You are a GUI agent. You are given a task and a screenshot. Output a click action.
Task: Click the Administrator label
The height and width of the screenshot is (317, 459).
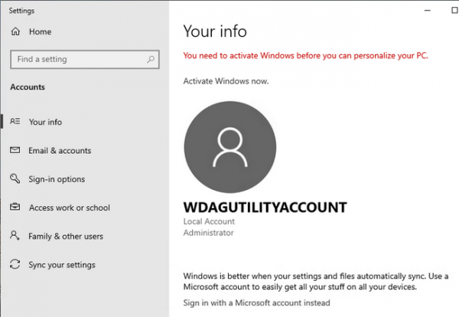[x=208, y=233]
